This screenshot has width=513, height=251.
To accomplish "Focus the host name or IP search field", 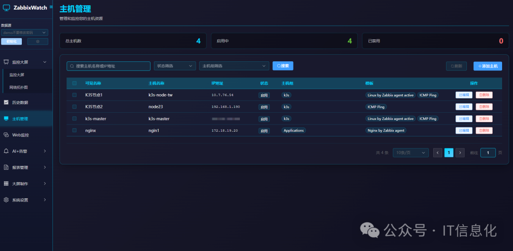I will [108, 66].
